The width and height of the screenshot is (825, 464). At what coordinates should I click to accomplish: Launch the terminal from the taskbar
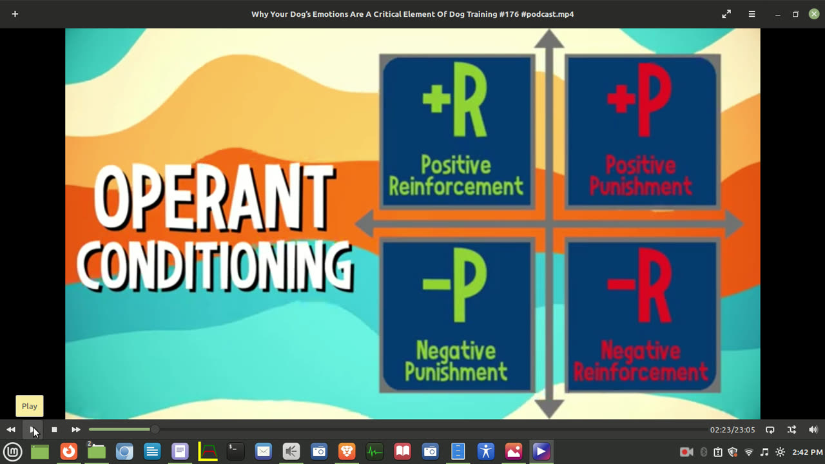[x=235, y=452]
